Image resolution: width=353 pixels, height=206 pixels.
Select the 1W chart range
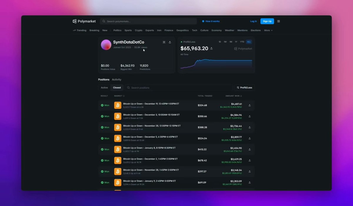(x=225, y=42)
